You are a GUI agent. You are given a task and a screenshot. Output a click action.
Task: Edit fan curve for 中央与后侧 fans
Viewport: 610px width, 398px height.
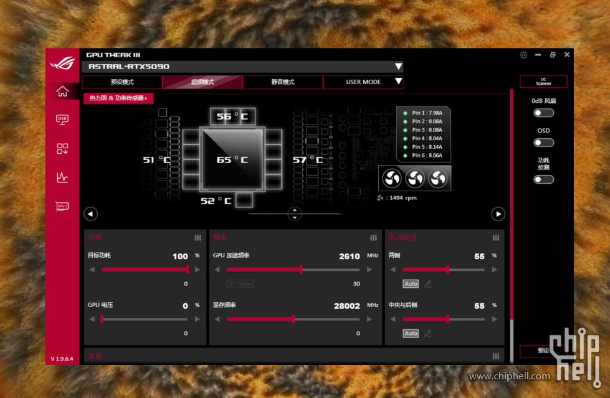point(427,333)
